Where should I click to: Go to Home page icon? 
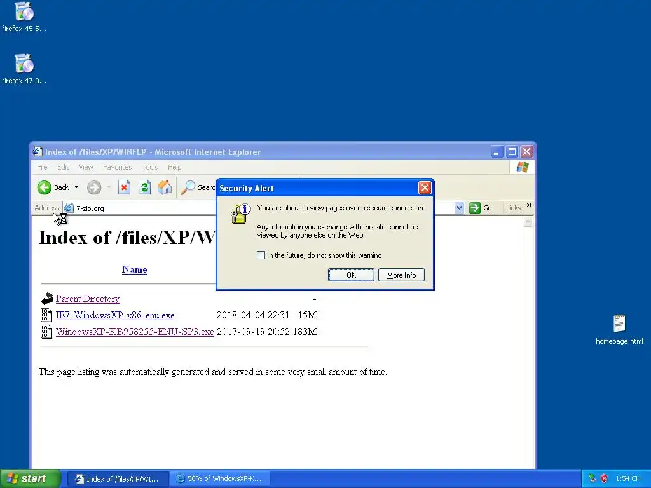[x=165, y=187]
